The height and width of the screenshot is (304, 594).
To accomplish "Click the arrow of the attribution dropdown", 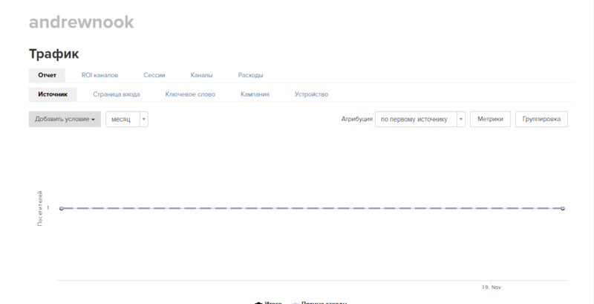I will tap(460, 119).
